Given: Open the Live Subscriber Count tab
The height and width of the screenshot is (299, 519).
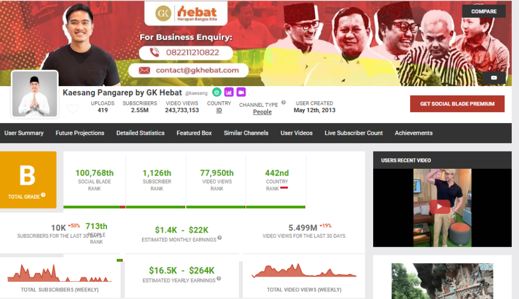Looking at the screenshot, I should click(x=353, y=133).
